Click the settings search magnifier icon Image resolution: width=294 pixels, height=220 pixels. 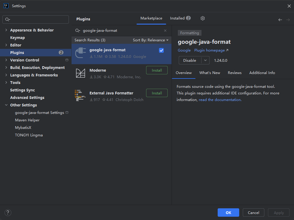pyautogui.click(x=7, y=19)
